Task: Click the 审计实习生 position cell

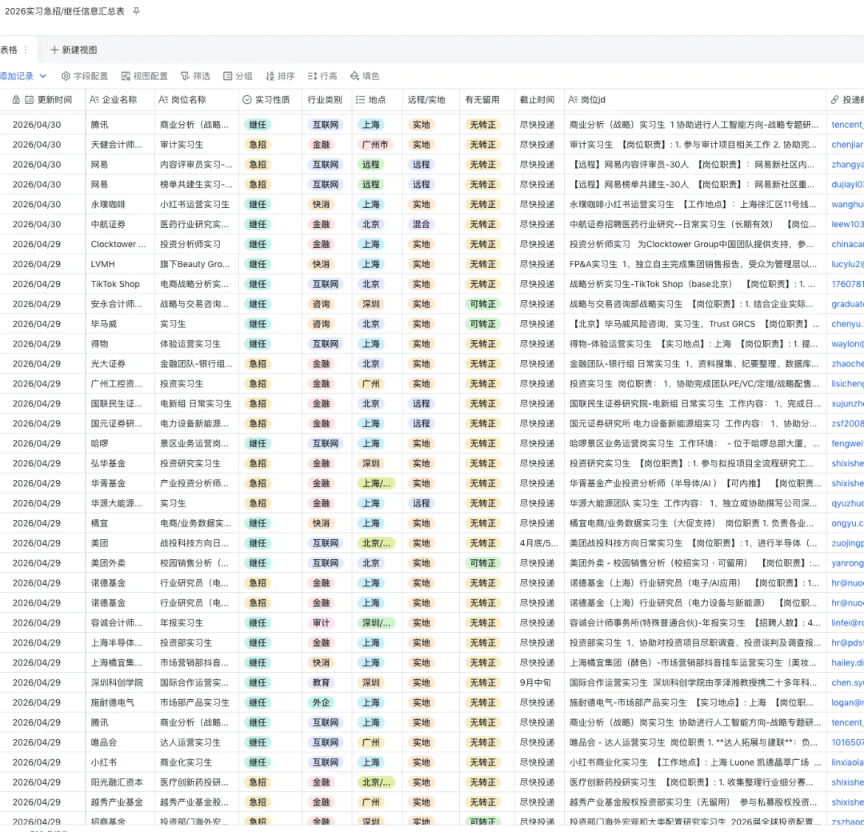Action: click(196, 145)
